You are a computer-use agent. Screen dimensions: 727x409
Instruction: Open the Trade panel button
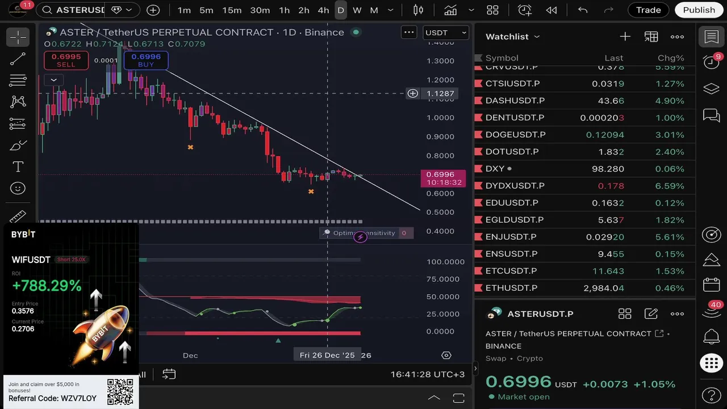649,10
